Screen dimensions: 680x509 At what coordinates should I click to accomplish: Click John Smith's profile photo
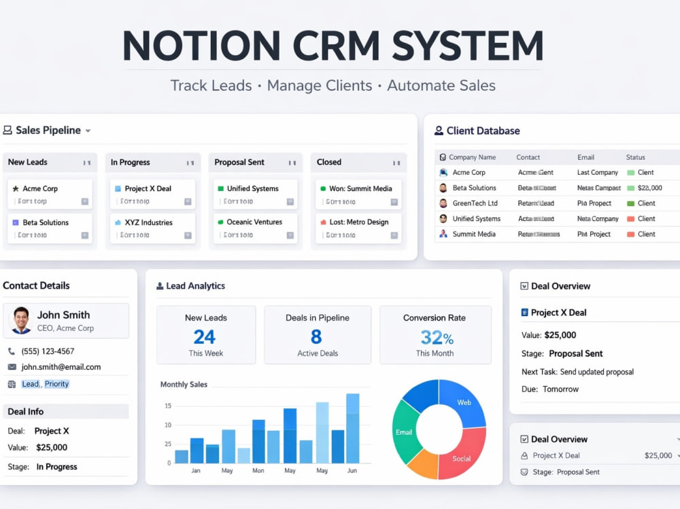pos(21,320)
